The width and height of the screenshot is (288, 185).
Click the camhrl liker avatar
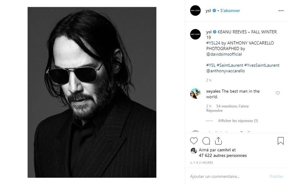[194, 151]
